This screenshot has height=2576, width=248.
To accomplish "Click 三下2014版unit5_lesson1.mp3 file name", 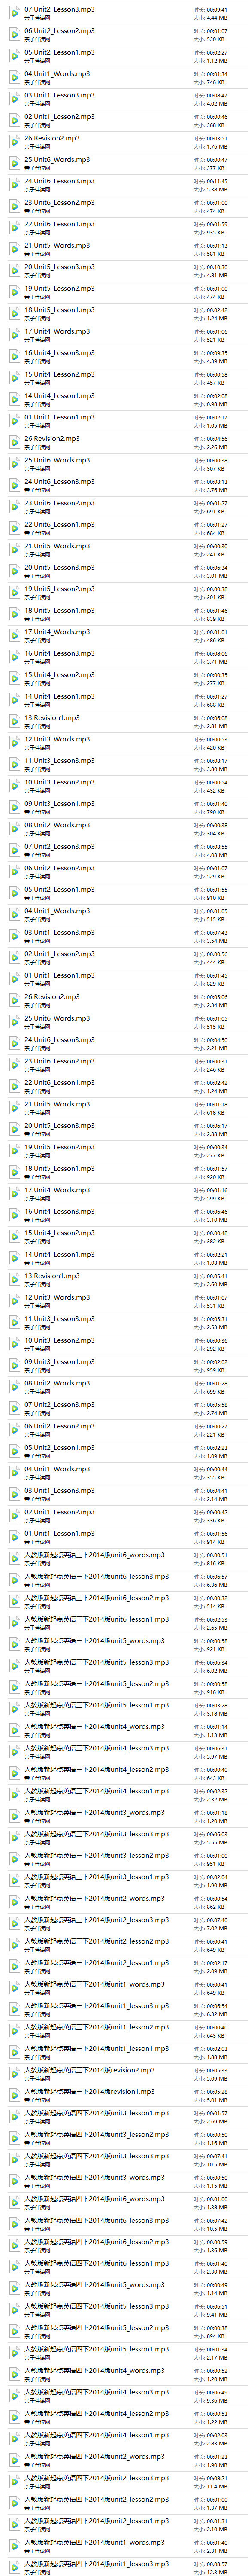I will click(96, 1706).
